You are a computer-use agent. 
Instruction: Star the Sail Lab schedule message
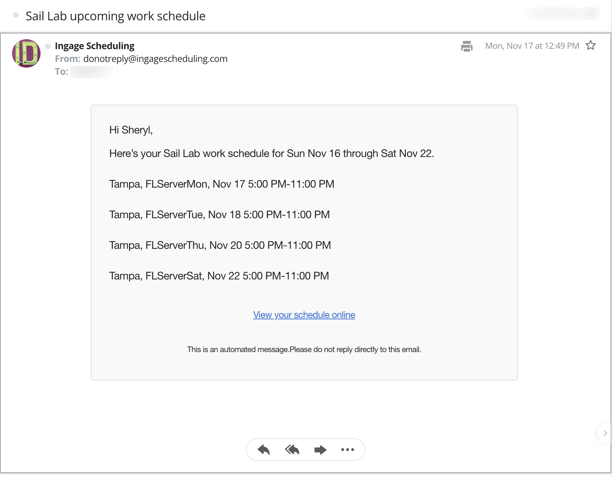coord(591,46)
